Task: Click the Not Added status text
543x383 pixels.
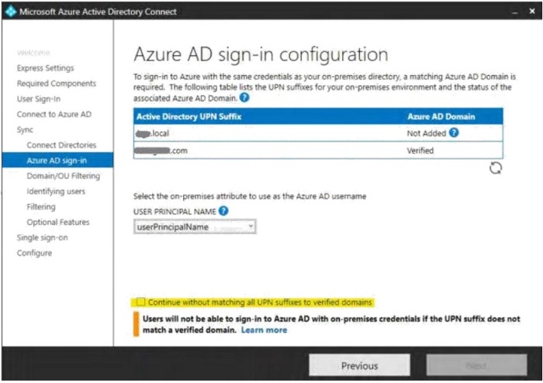Action: point(427,133)
